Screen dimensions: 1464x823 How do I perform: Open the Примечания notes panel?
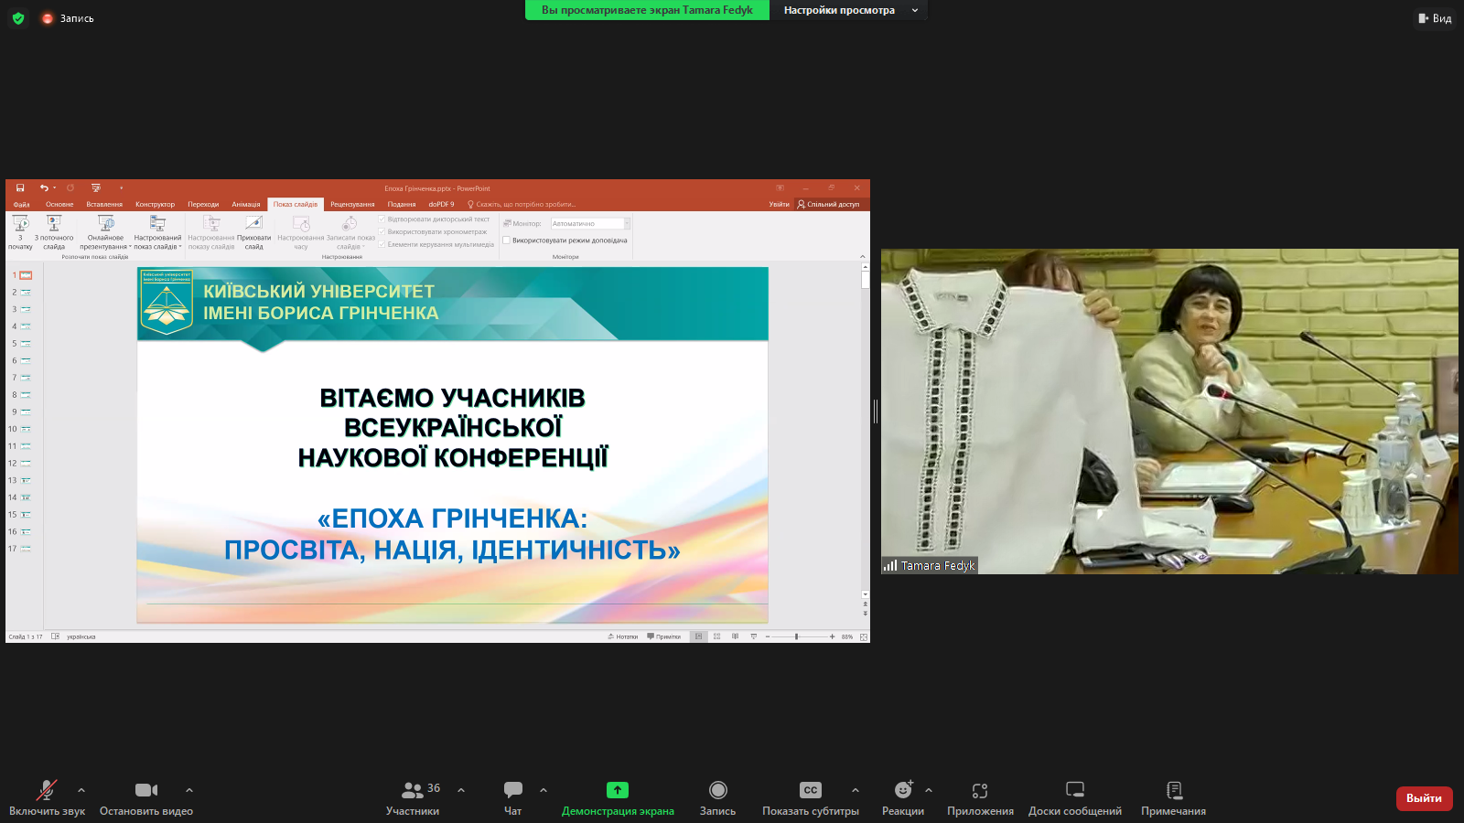point(1174,791)
